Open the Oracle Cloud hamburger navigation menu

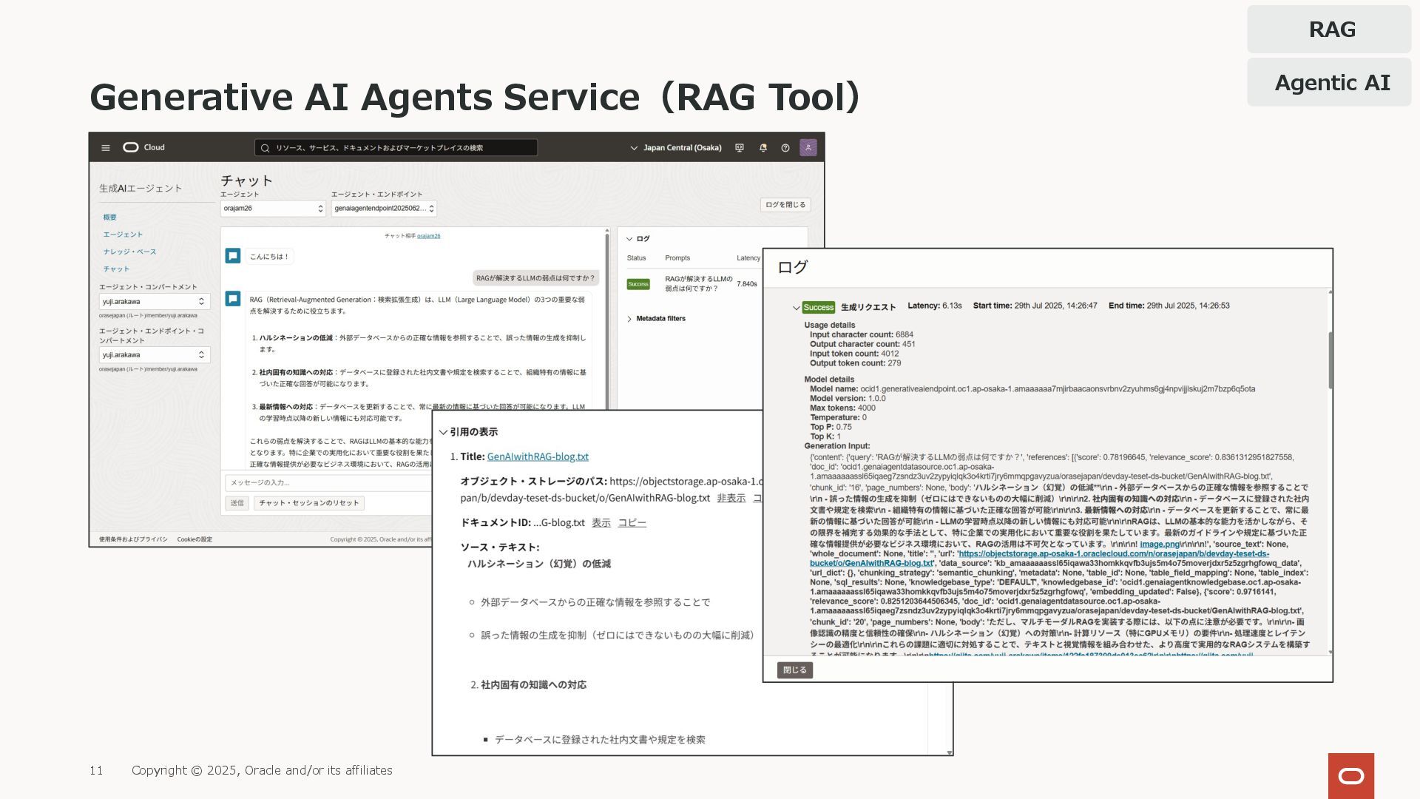click(x=106, y=148)
